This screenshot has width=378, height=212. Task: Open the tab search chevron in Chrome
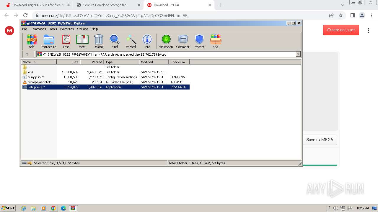click(343, 5)
